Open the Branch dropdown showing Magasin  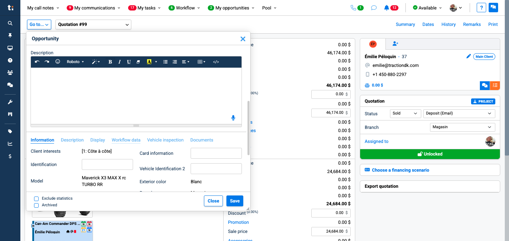[462, 127]
